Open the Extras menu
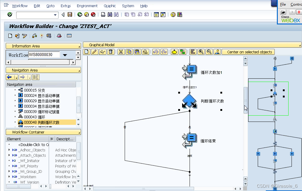Viewport: 302px width, 191px height. click(66, 6)
